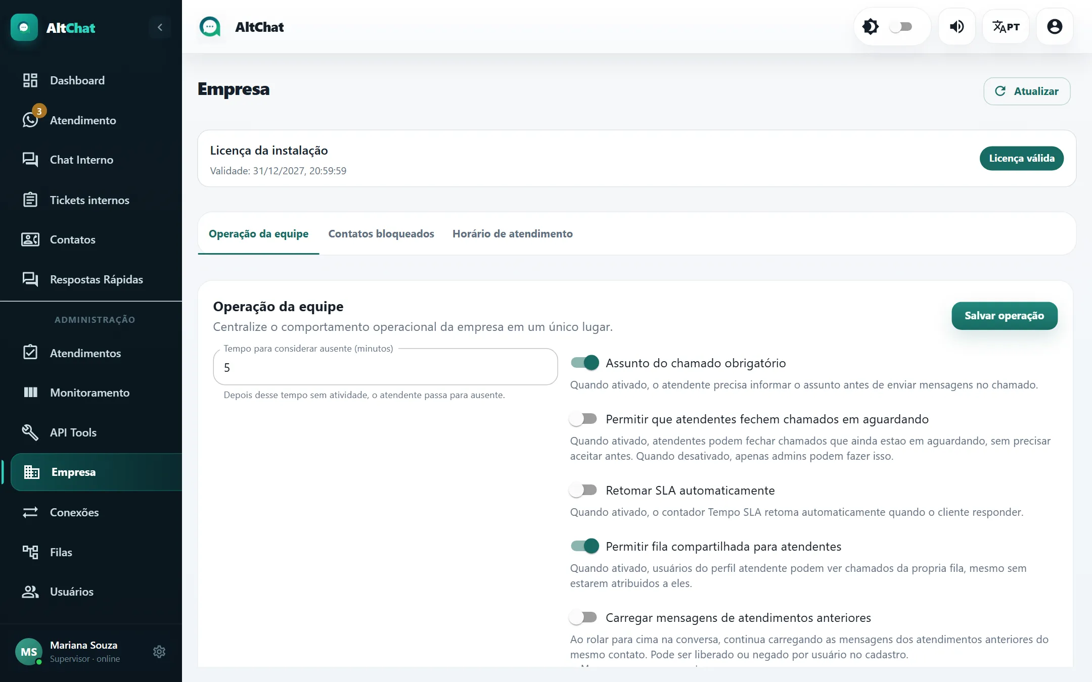
Task: Toggle the dark mode switch
Action: [x=900, y=27]
